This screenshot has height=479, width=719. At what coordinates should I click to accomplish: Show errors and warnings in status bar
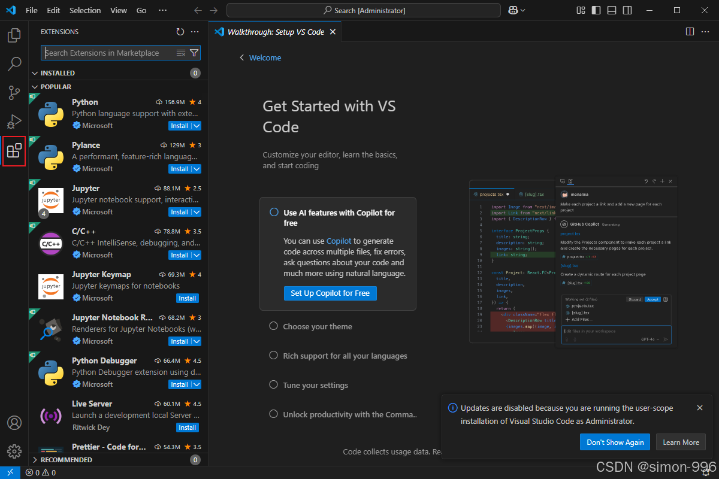tap(41, 472)
